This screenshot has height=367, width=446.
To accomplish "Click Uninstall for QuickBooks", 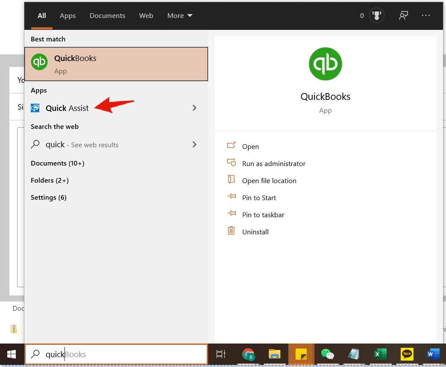I will pos(255,232).
